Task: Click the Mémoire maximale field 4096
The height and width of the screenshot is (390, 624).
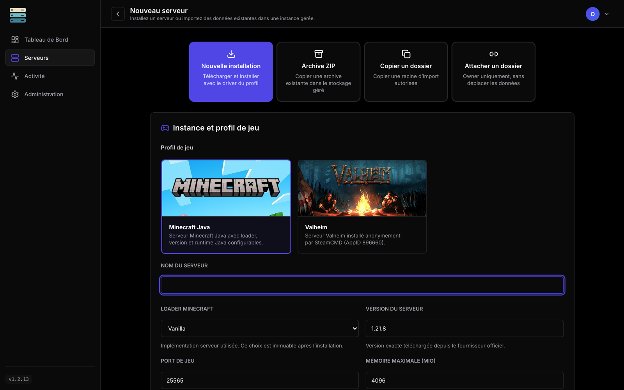Action: [x=464, y=380]
